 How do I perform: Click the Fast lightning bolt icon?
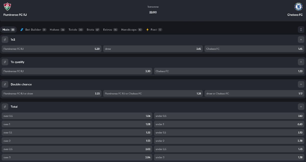pos(147,30)
